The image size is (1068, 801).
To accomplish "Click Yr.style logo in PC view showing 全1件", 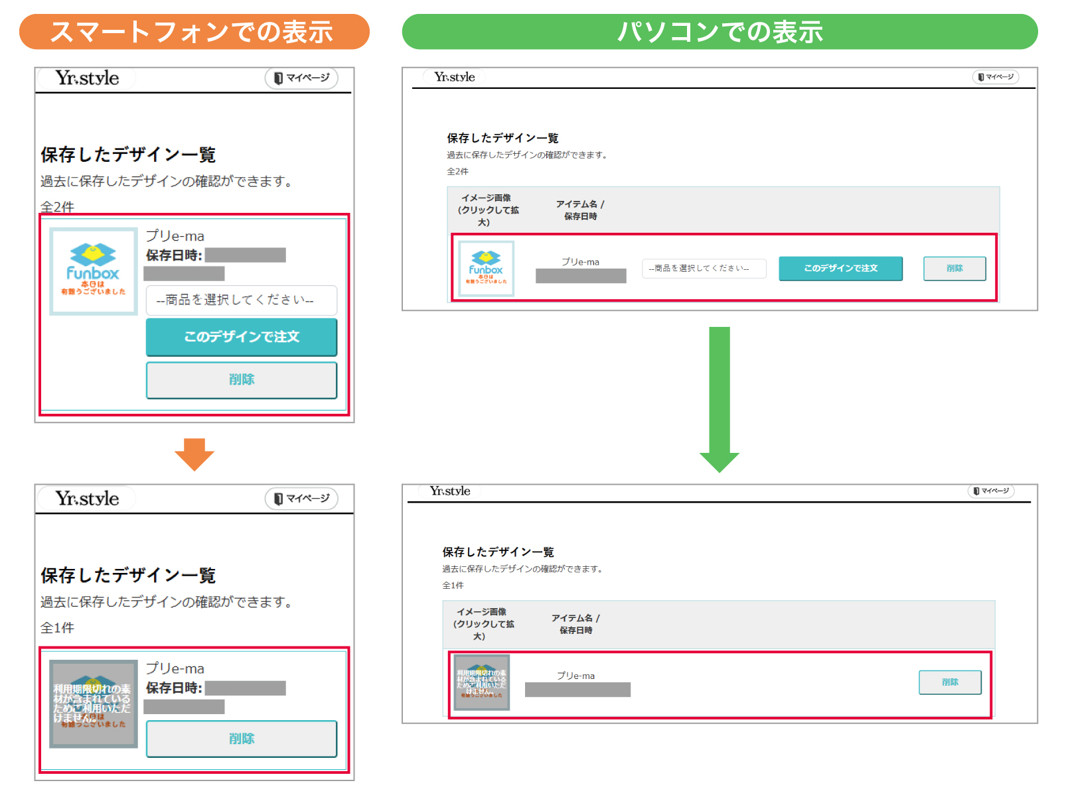I will click(x=450, y=491).
